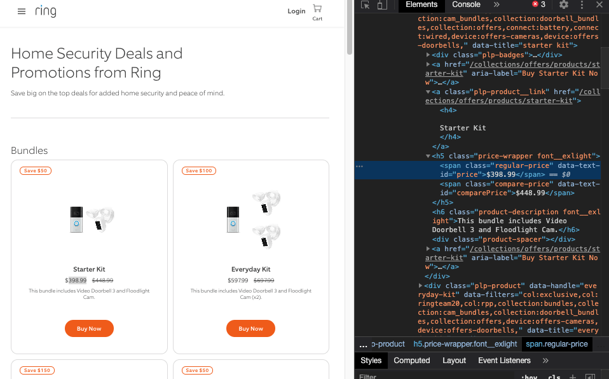This screenshot has height=379, width=609.
Task: Select the h6 product-description DOM node
Action: [x=516, y=221]
